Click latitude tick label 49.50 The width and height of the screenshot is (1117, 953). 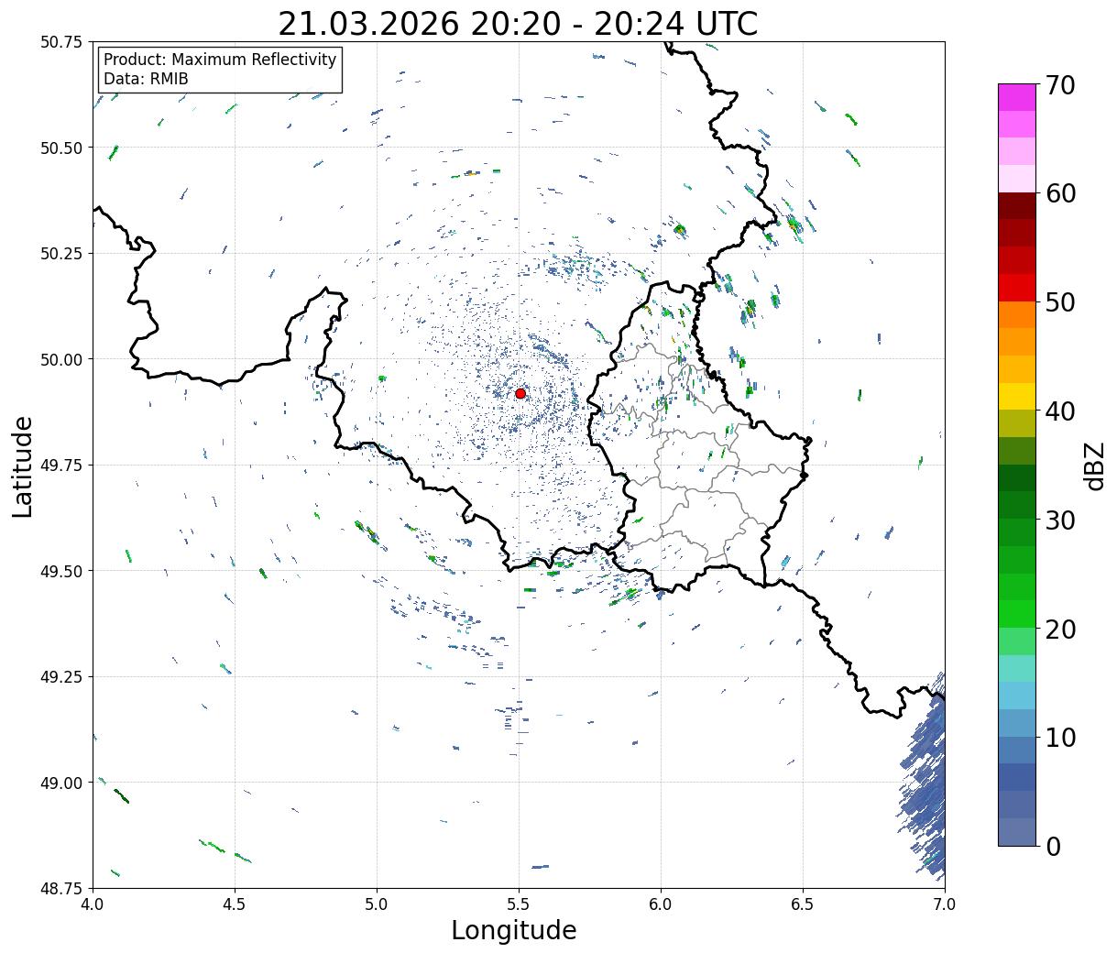coord(61,571)
